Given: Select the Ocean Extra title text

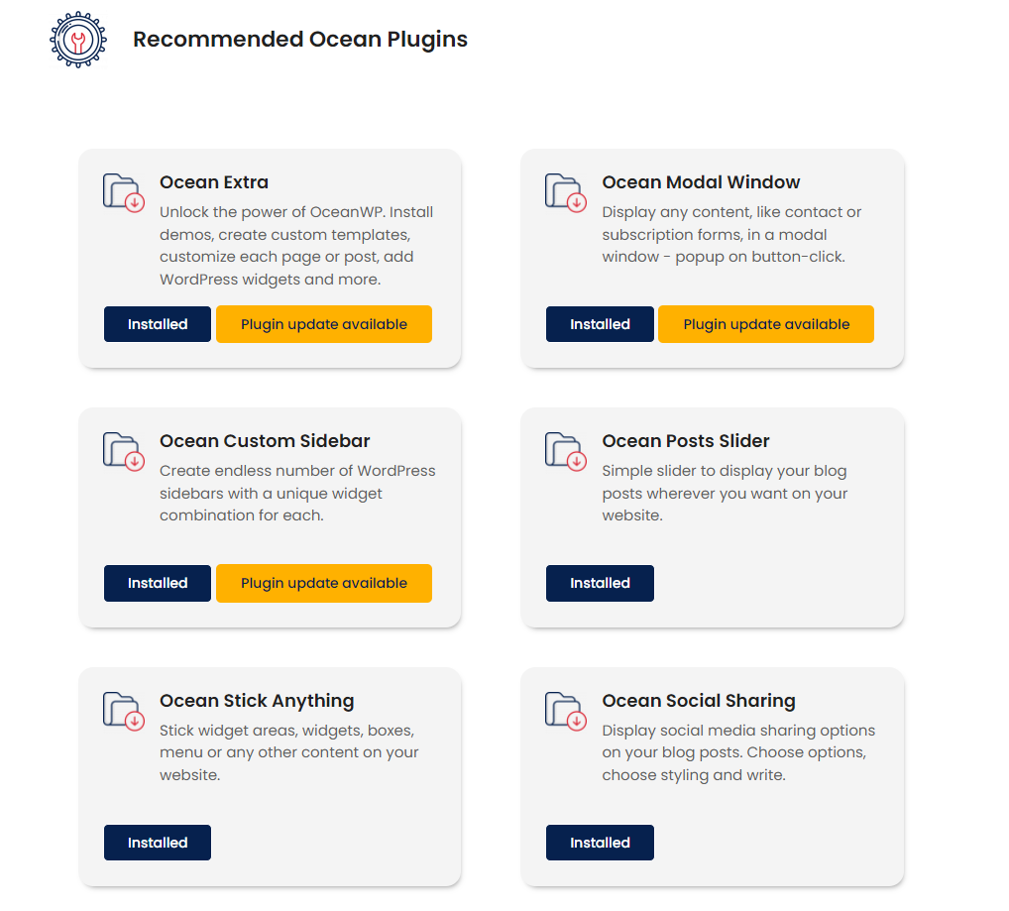Looking at the screenshot, I should coord(214,182).
